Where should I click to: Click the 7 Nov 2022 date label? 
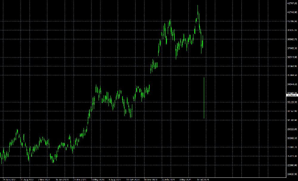point(44,180)
